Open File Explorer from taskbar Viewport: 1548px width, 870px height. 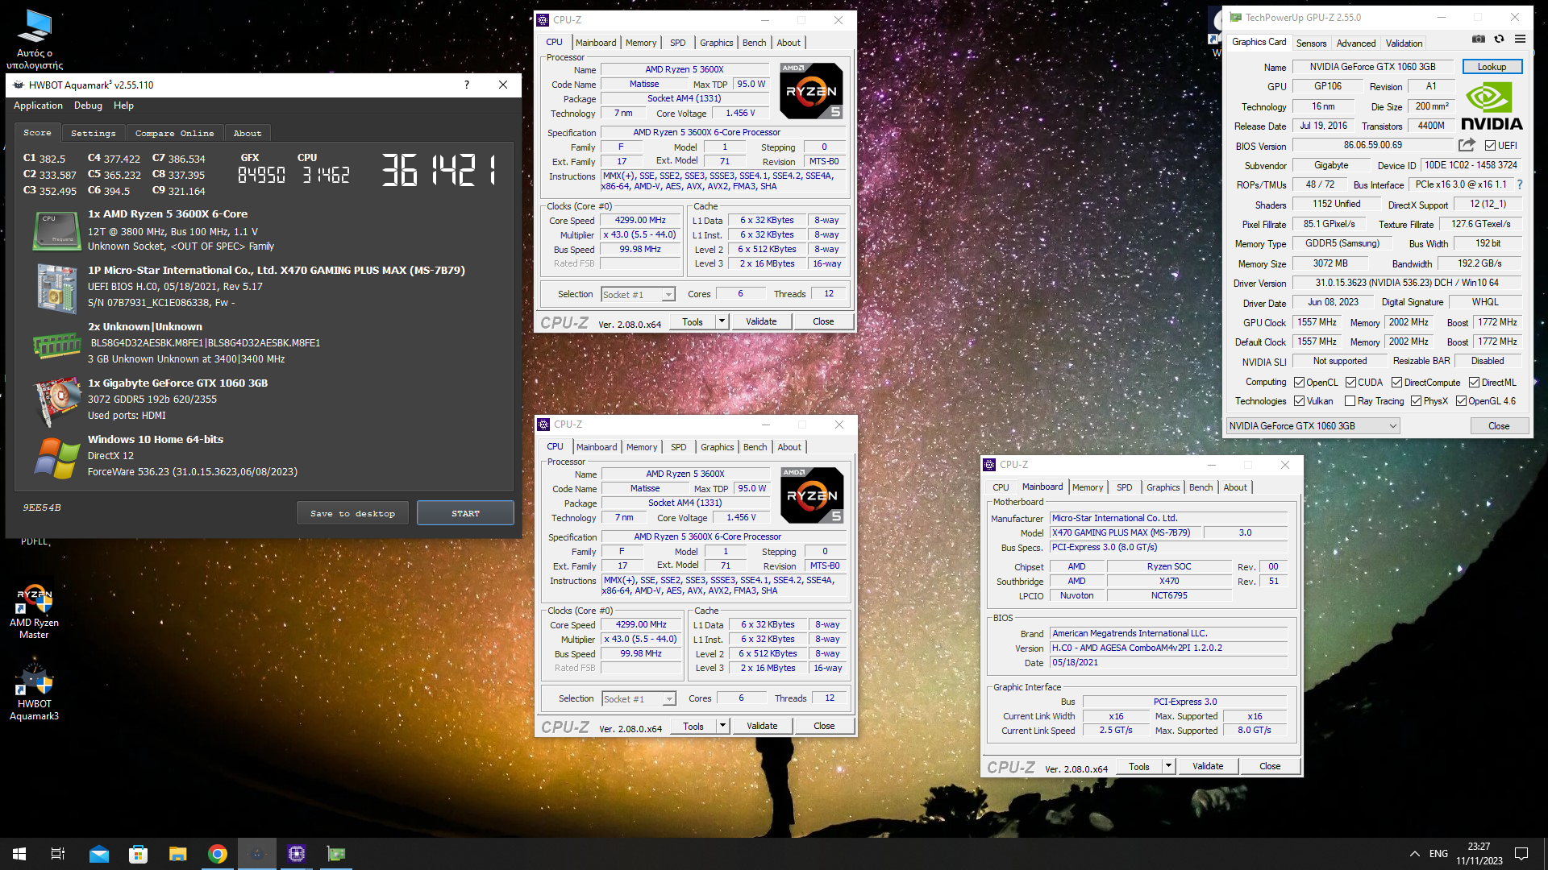(x=177, y=854)
